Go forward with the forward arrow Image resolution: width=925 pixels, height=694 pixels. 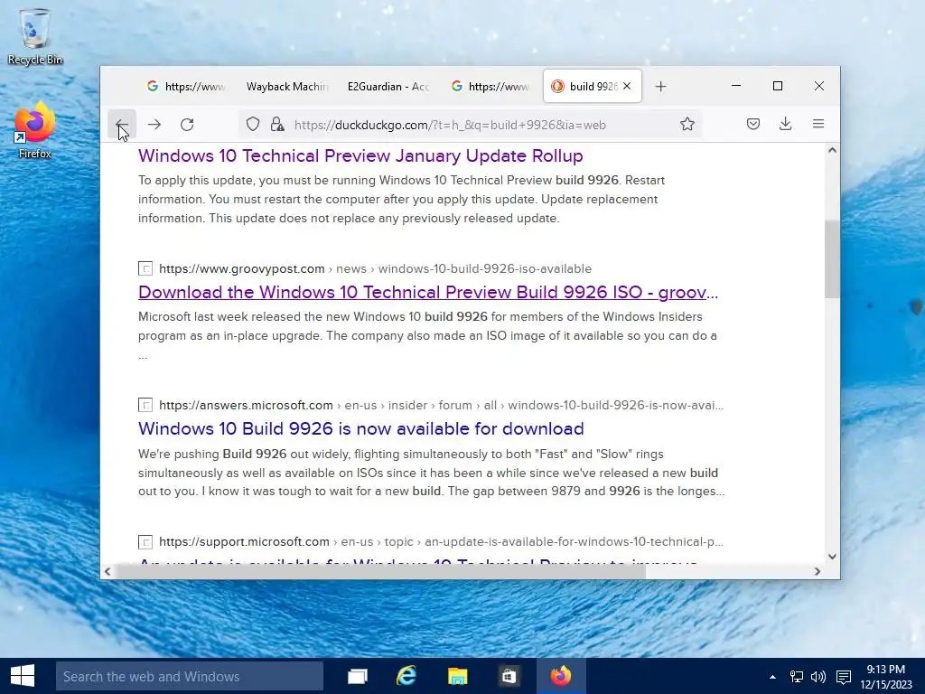pyautogui.click(x=154, y=125)
